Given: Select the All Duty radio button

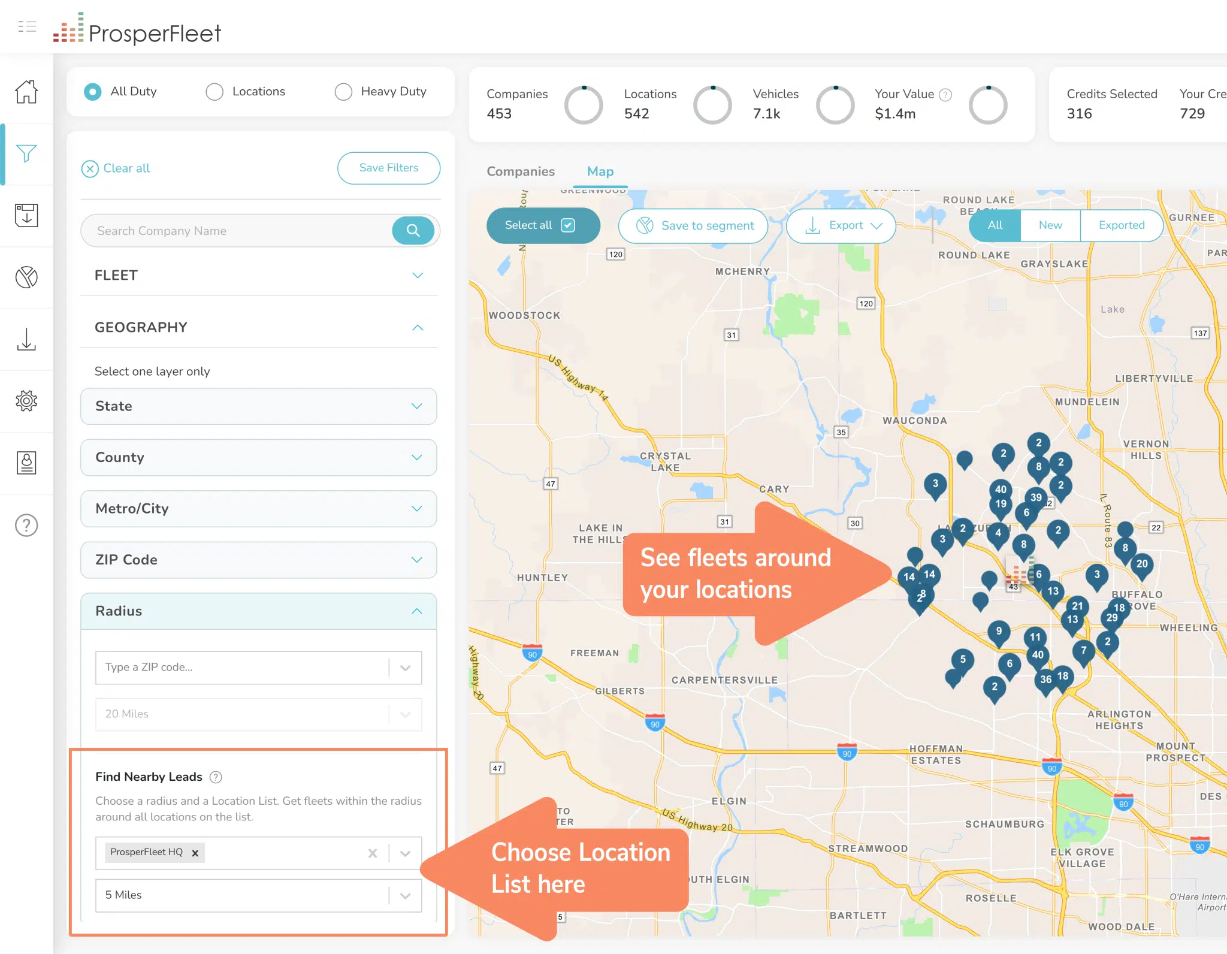Looking at the screenshot, I should pyautogui.click(x=92, y=92).
